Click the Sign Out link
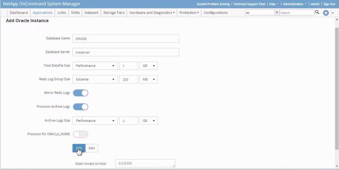 [x=329, y=4]
